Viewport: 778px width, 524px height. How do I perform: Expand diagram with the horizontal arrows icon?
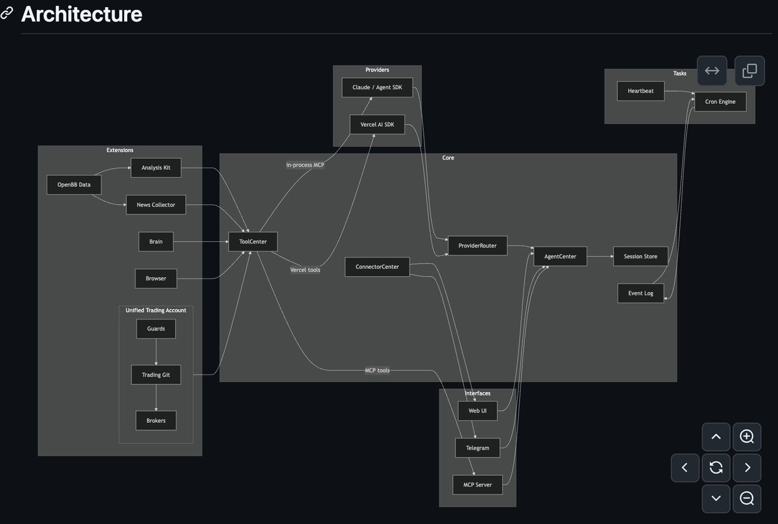point(712,71)
